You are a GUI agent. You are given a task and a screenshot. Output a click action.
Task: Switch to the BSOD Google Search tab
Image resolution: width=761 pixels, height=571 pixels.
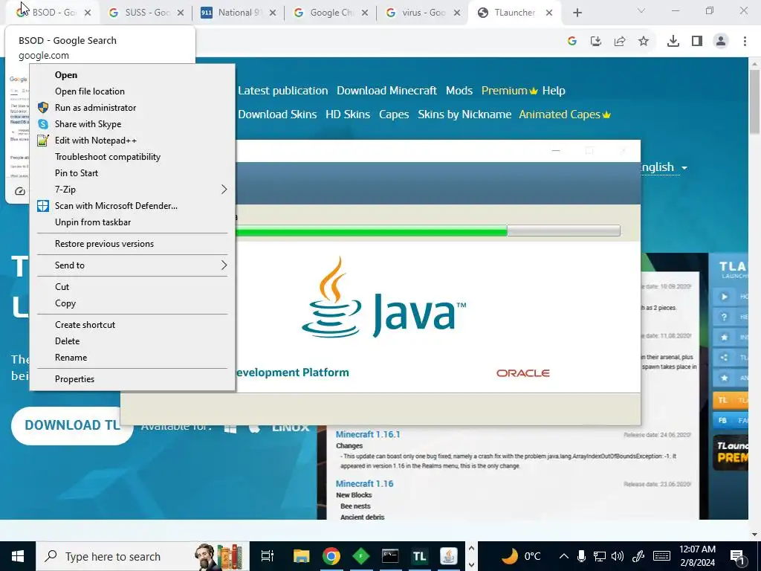pyautogui.click(x=53, y=13)
